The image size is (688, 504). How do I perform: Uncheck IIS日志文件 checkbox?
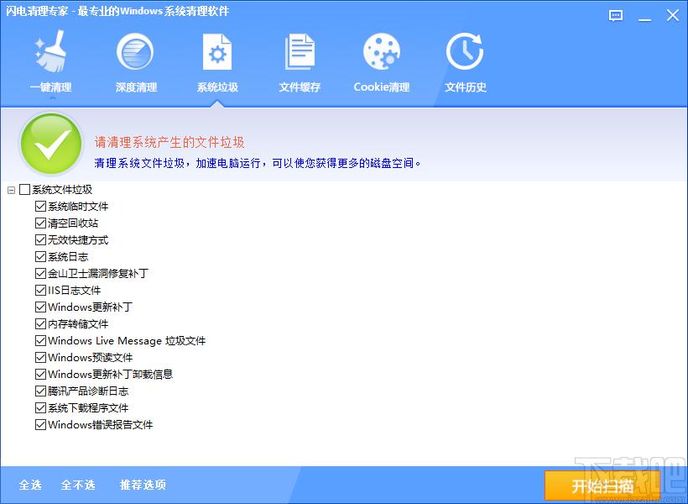tap(40, 290)
